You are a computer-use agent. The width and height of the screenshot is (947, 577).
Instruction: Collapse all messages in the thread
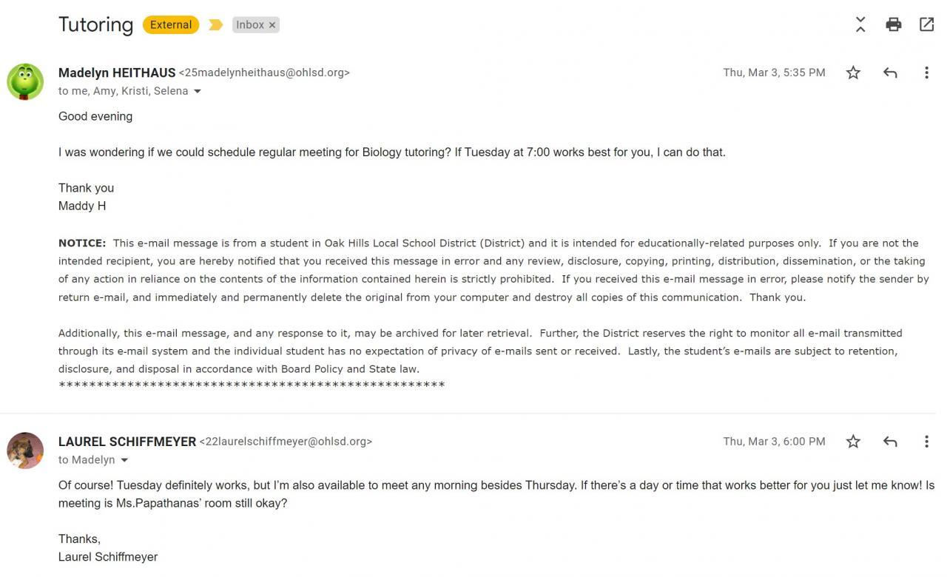(x=860, y=24)
